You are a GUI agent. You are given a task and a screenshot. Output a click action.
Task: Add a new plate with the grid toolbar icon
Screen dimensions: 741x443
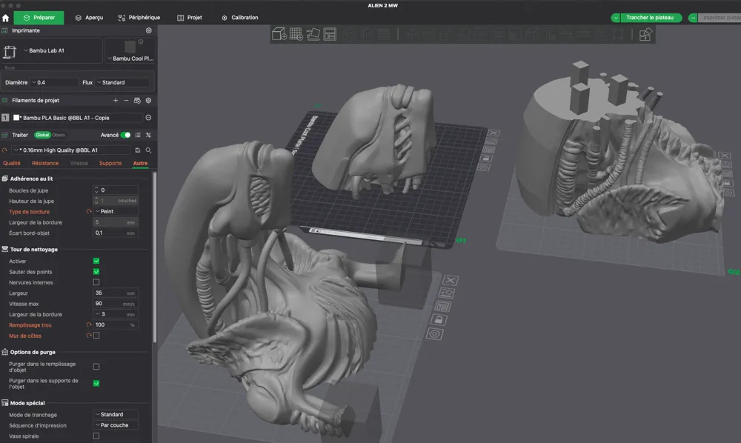[x=296, y=34]
